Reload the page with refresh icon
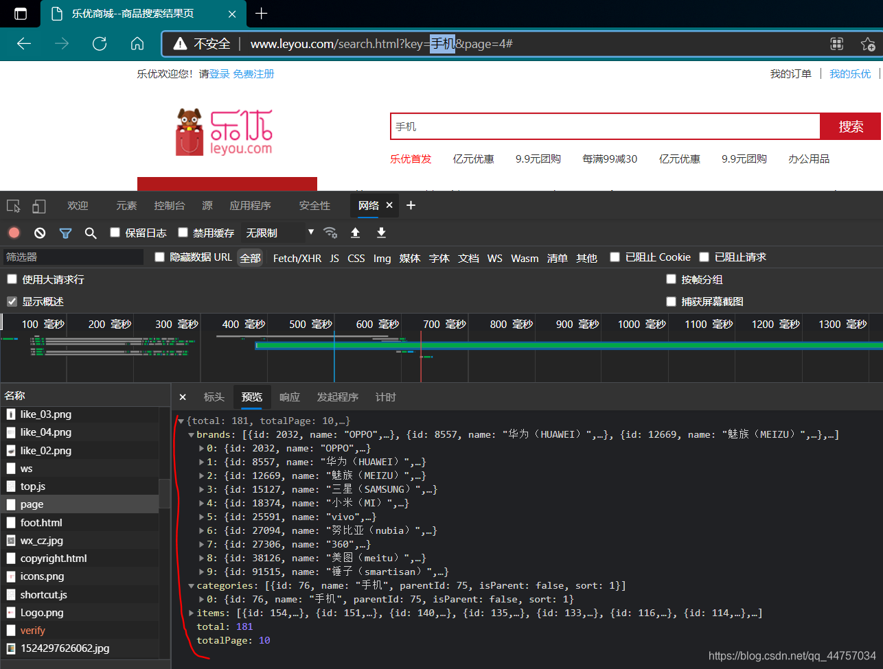The height and width of the screenshot is (669, 883). pyautogui.click(x=100, y=44)
